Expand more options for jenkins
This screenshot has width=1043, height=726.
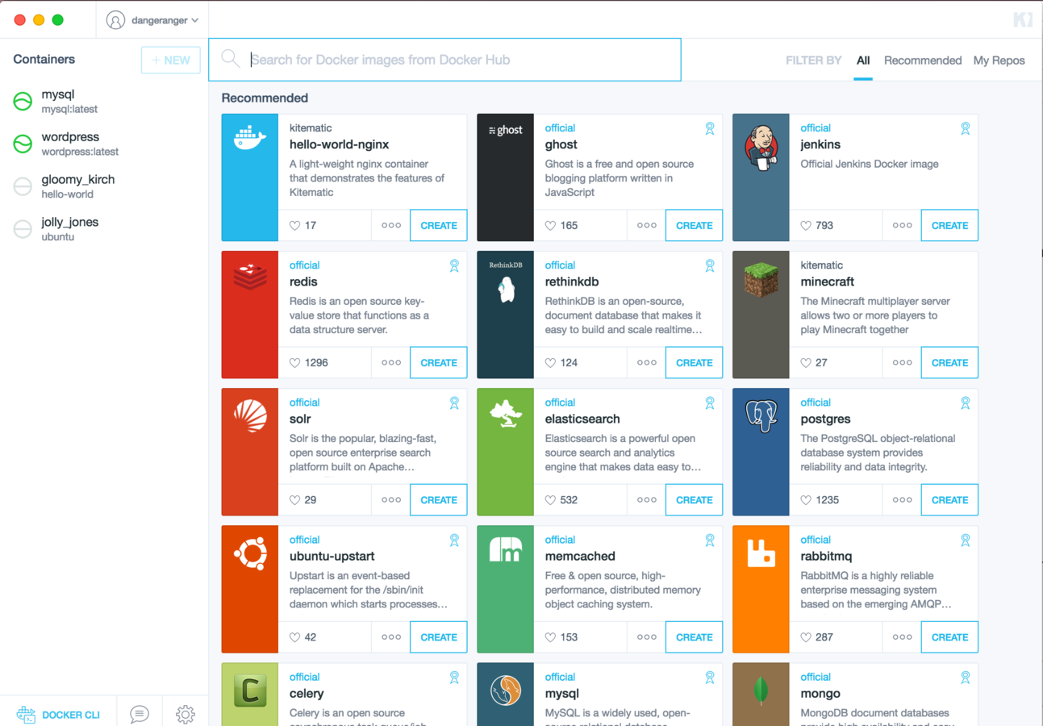[x=902, y=226]
